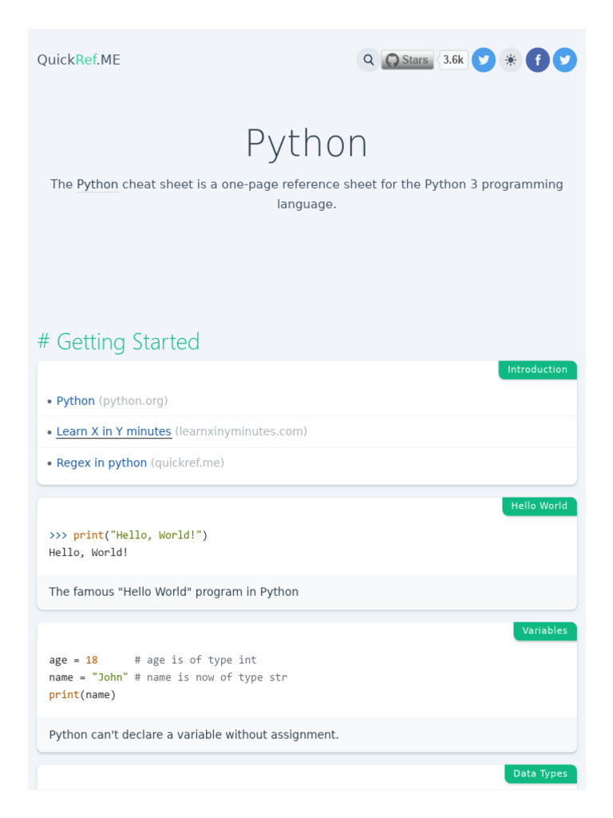
Task: Click the Getting Started section heading
Action: tap(119, 342)
